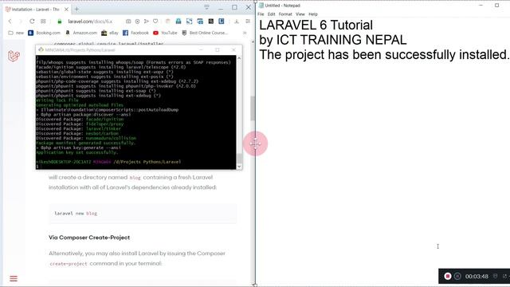
Task: Open a new browser tab
Action: pos(76,10)
